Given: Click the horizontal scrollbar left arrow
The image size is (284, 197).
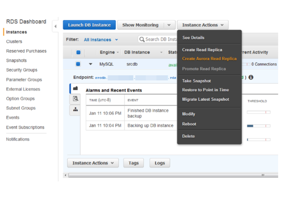Looking at the screenshot, I should click(66, 175).
